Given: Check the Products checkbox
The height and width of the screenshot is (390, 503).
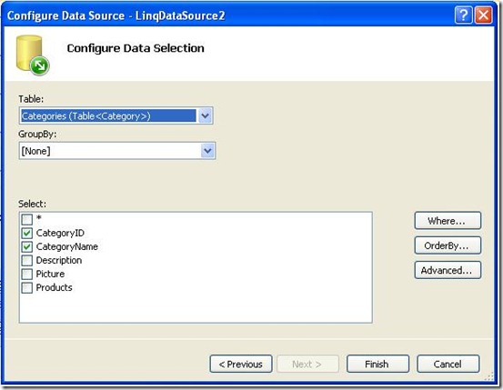Looking at the screenshot, I should point(27,287).
